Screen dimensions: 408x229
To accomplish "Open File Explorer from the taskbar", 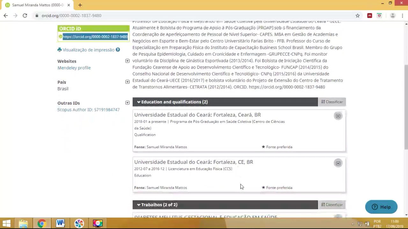I will [23, 224].
